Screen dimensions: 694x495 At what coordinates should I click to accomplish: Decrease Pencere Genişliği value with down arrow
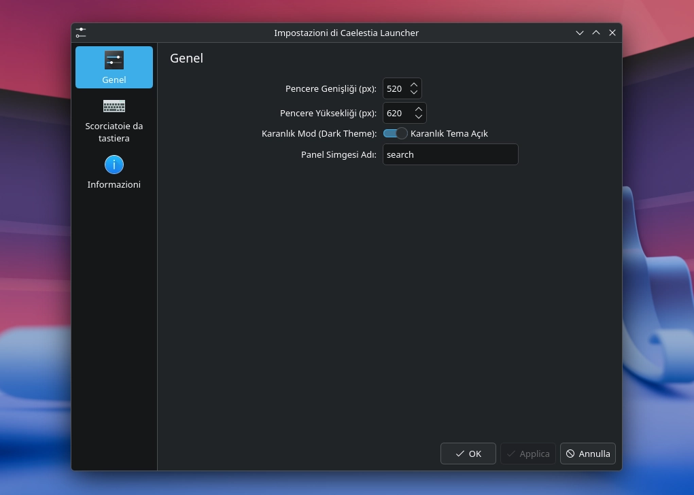(x=414, y=92)
